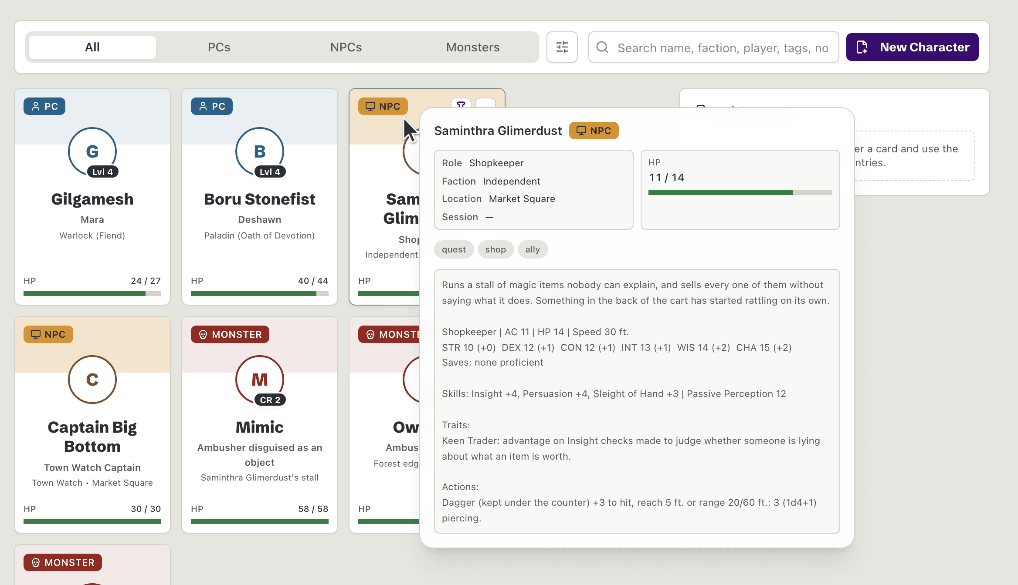
Task: Click NPC badge in Saminthra Glimerdust popup
Action: 594,131
